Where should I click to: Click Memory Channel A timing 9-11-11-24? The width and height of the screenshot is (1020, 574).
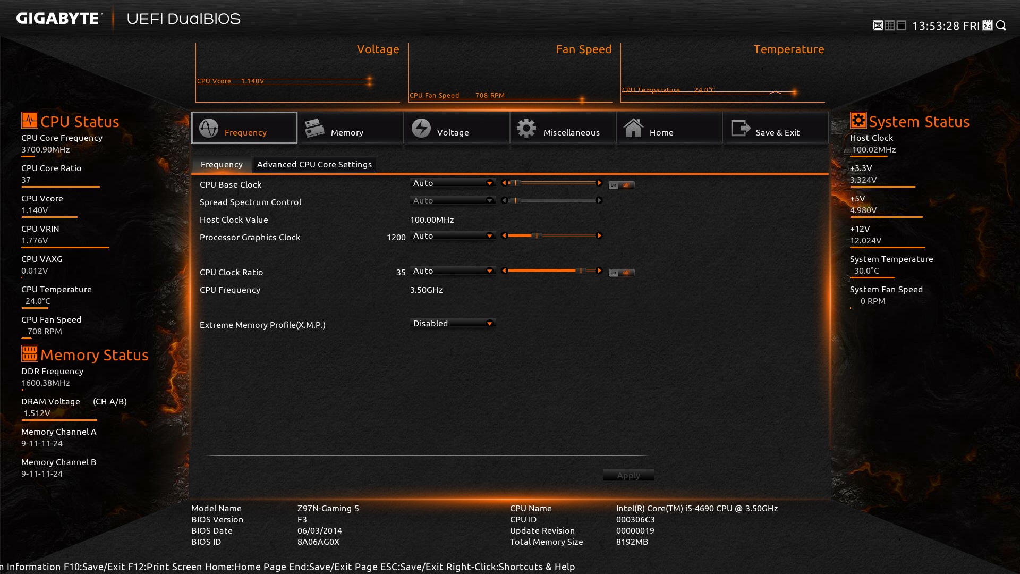tap(42, 443)
